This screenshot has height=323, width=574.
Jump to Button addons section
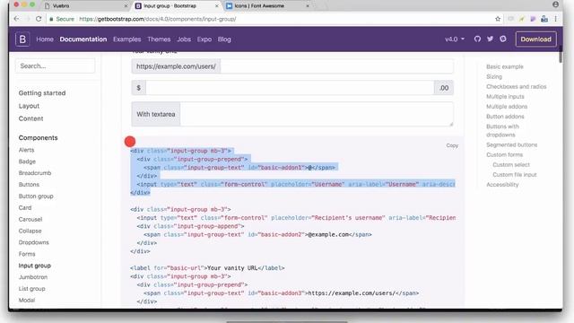tap(505, 117)
